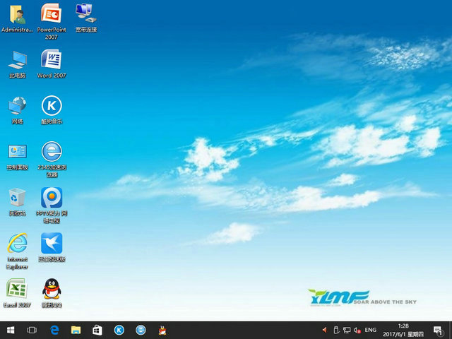Open the taskbar clock and date

[403, 330]
